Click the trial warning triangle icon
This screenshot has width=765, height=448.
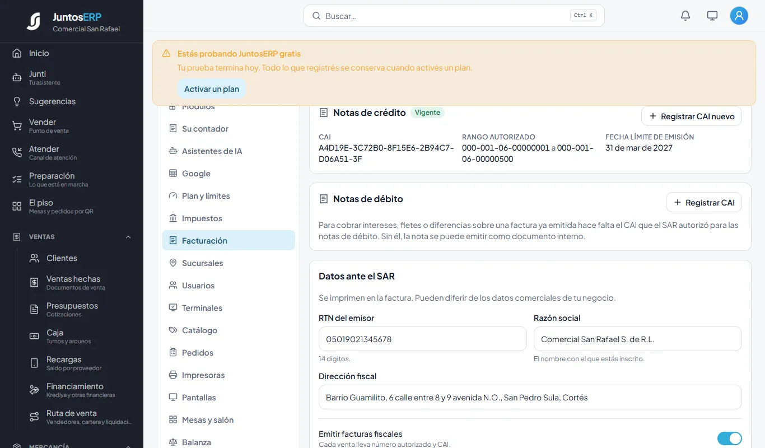(x=166, y=54)
